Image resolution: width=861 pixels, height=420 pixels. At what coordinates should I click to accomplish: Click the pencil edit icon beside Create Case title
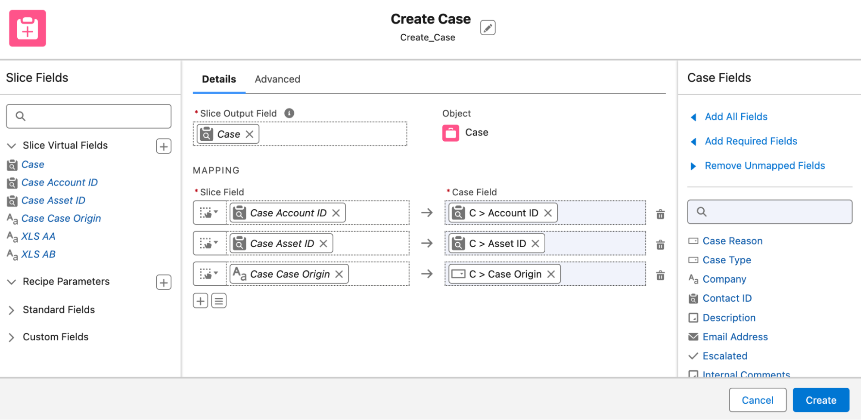pyautogui.click(x=488, y=28)
